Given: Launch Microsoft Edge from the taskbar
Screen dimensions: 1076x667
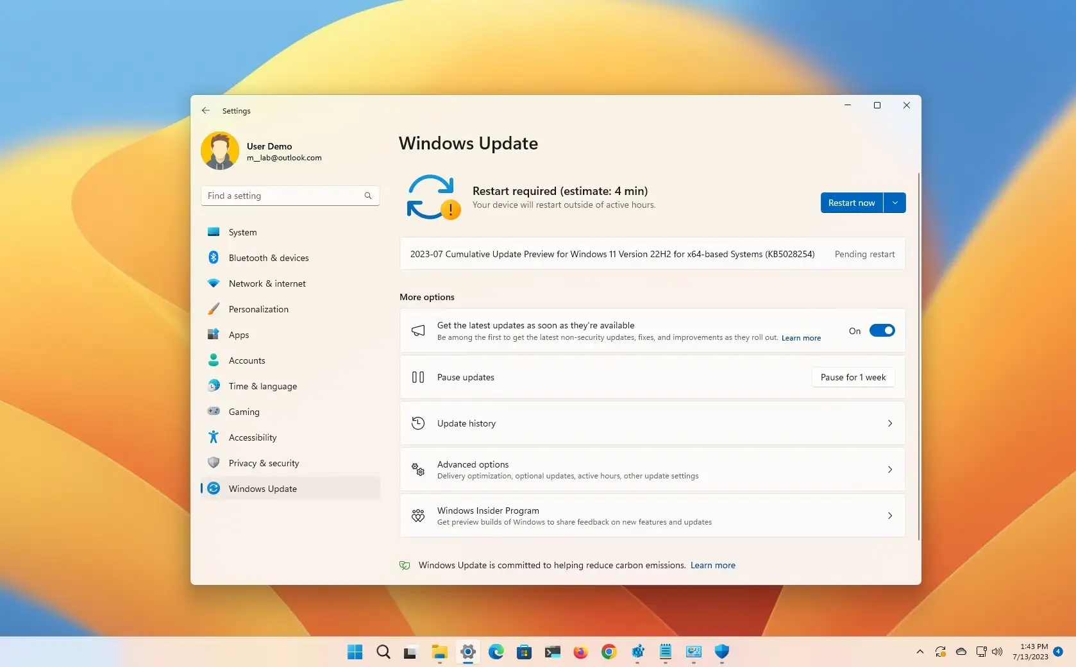Looking at the screenshot, I should pyautogui.click(x=496, y=652).
